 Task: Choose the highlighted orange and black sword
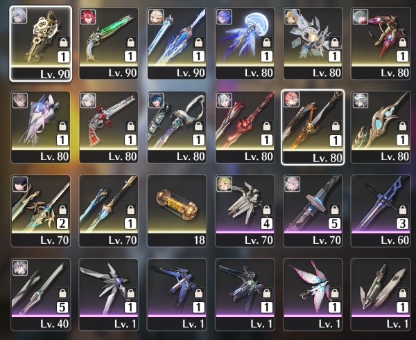point(313,127)
